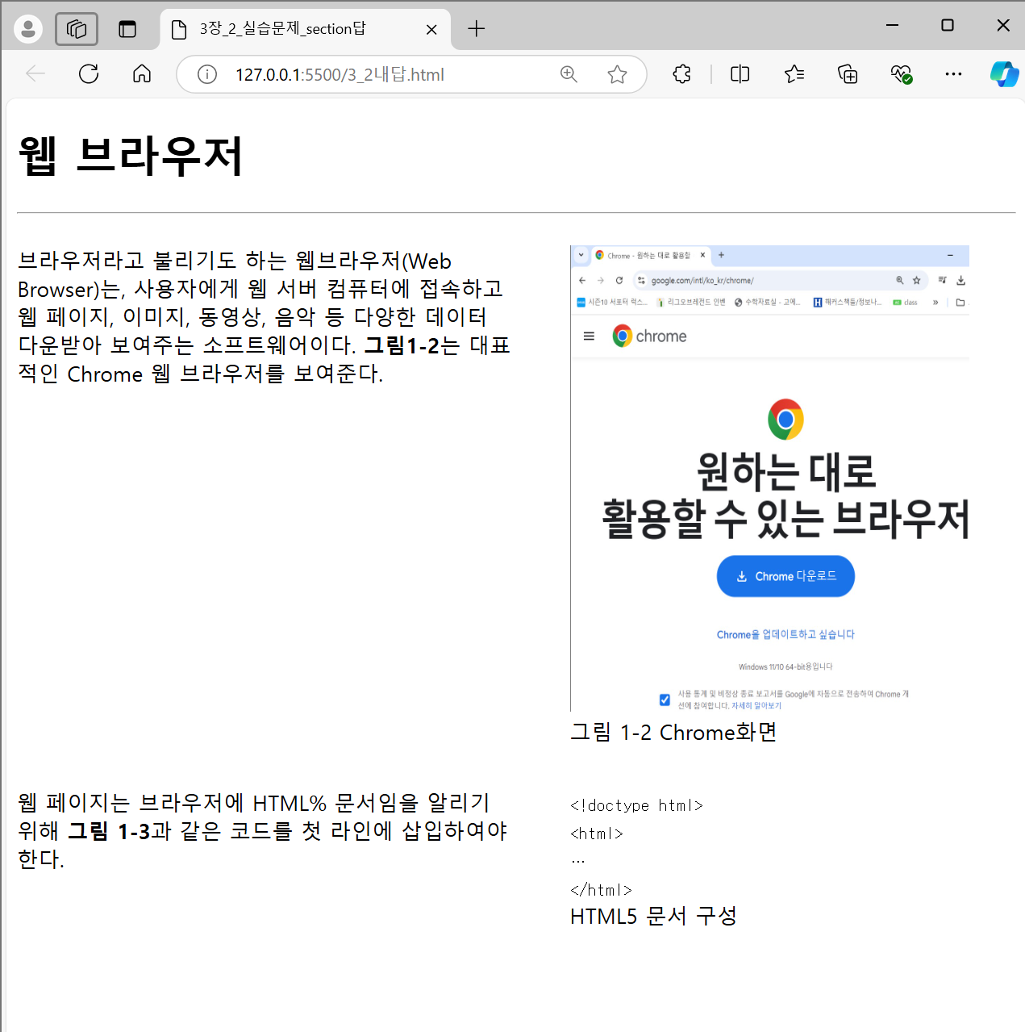The image size is (1025, 1032).
Task: Open the Favorites list
Action: point(794,74)
